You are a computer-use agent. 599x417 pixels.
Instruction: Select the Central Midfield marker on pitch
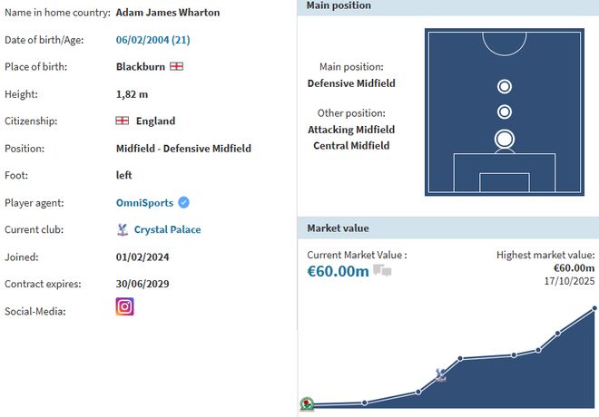(x=505, y=112)
